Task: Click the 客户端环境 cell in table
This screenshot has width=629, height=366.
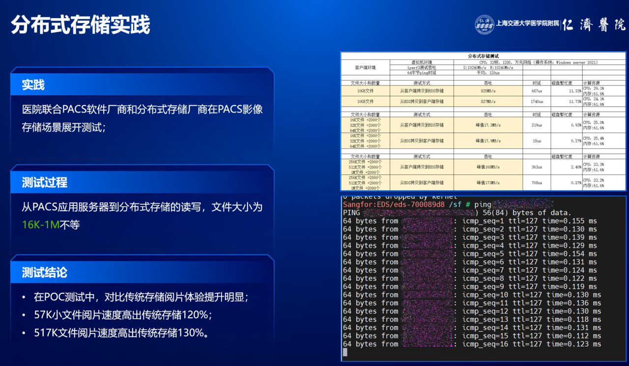Action: [x=365, y=68]
